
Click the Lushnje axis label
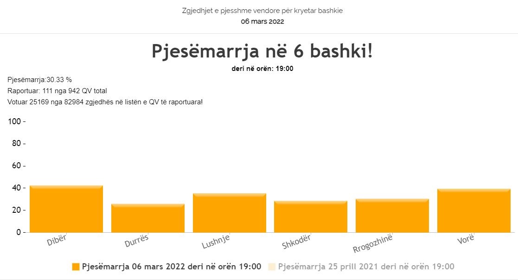[216, 242]
